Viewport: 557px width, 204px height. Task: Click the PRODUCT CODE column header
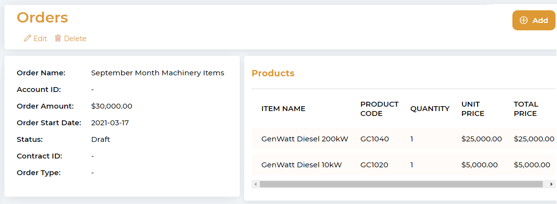(x=379, y=109)
